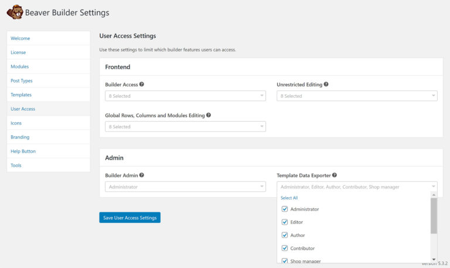Open the Builder Access dropdown
The height and width of the screenshot is (268, 450).
[x=185, y=96]
